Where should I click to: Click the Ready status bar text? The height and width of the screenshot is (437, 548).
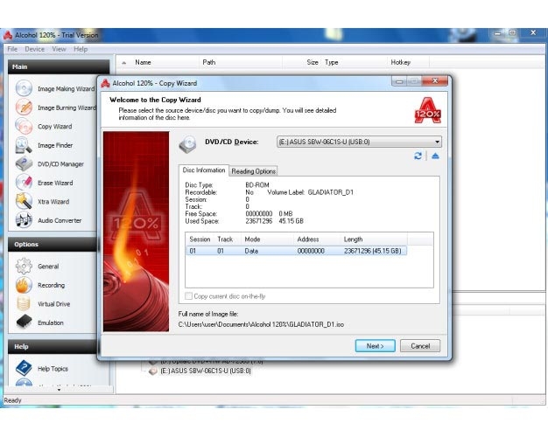click(12, 400)
